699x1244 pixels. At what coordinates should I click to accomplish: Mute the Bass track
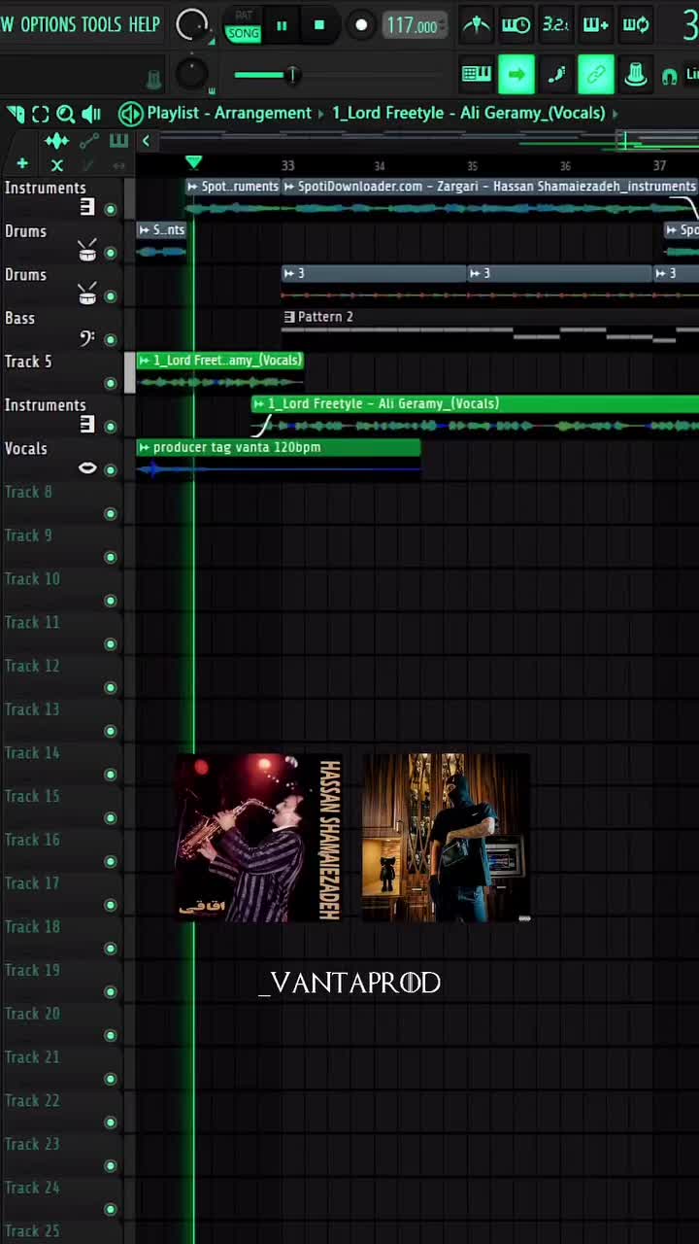pos(110,339)
